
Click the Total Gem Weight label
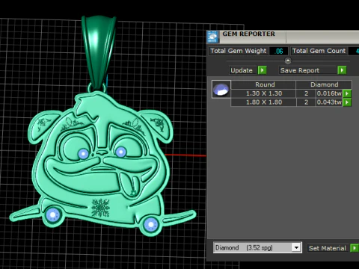coord(238,51)
